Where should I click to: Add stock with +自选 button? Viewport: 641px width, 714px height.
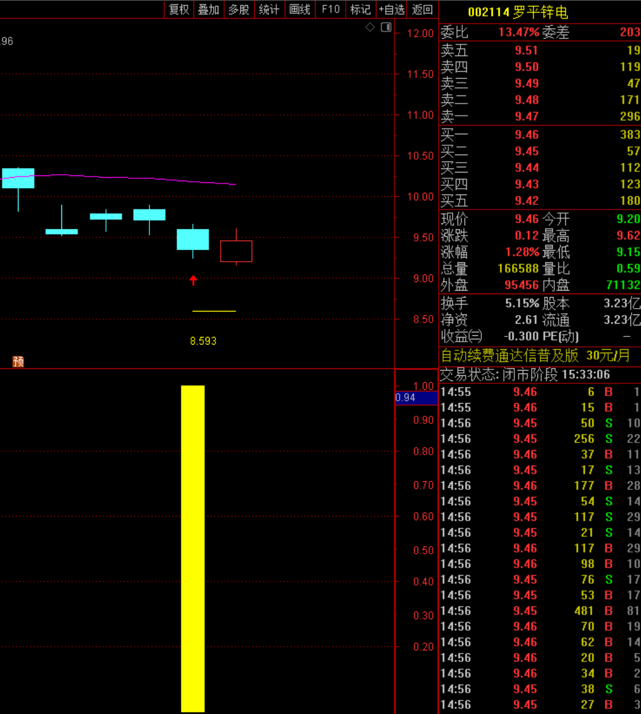(391, 9)
